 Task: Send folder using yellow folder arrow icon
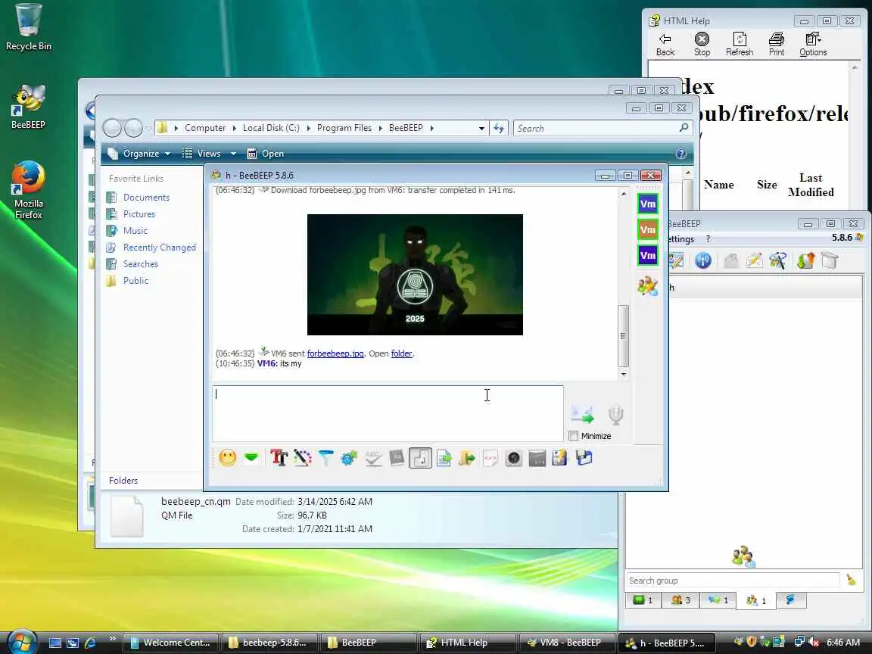coord(467,458)
